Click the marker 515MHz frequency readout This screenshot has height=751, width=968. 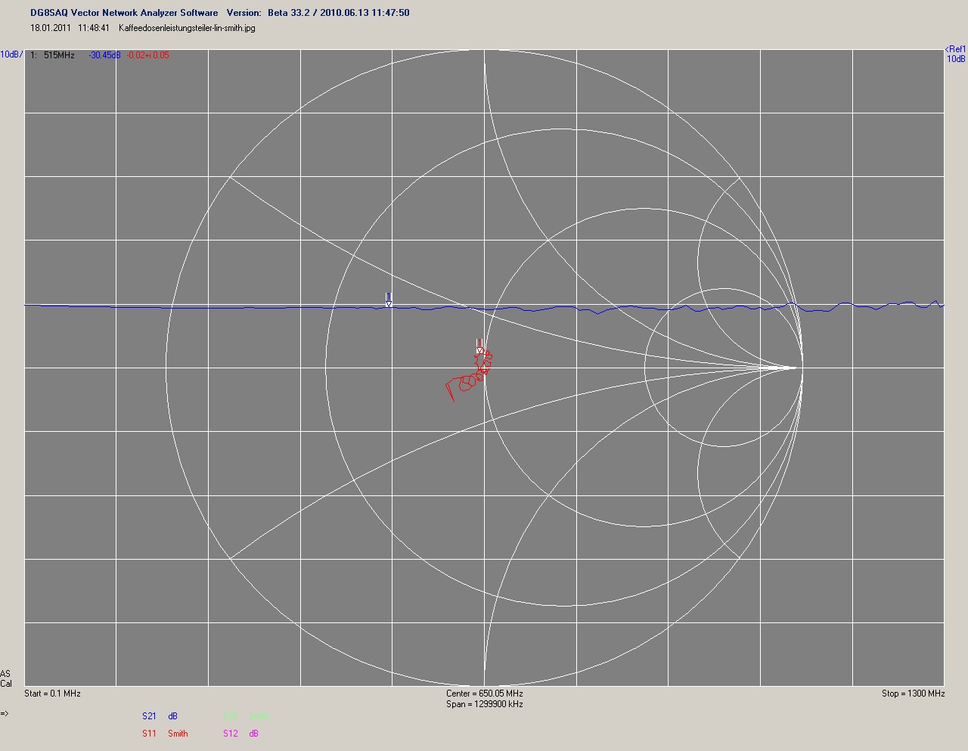[x=58, y=55]
